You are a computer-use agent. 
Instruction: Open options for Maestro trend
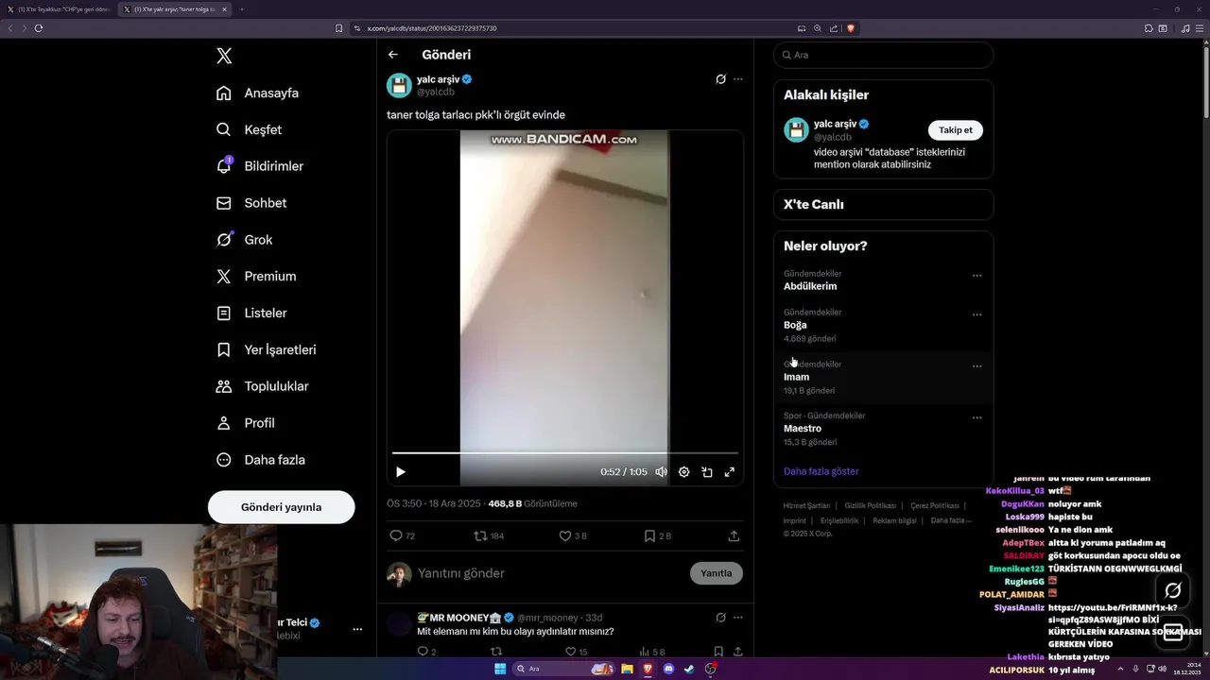click(x=977, y=417)
